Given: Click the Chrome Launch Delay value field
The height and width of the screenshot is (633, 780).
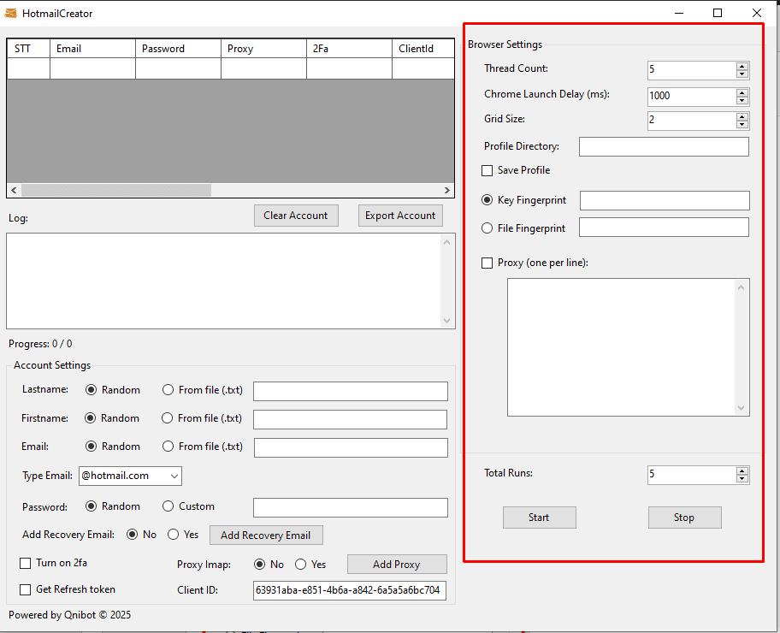Looking at the screenshot, I should pos(692,97).
